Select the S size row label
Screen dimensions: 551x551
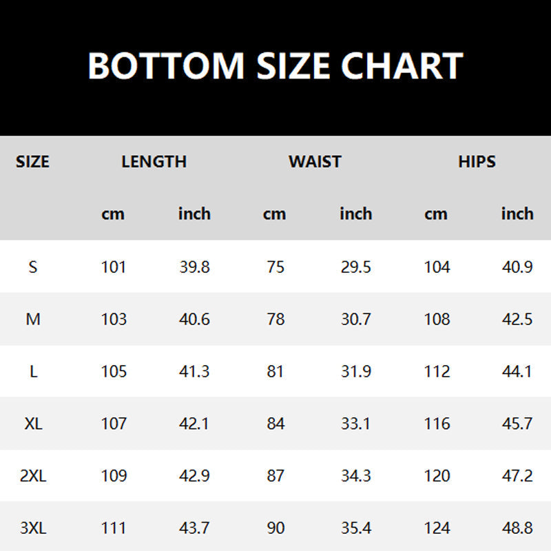[x=32, y=267]
